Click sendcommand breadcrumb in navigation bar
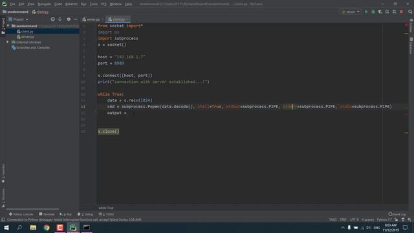Image resolution: width=414 pixels, height=233 pixels. coord(16,12)
